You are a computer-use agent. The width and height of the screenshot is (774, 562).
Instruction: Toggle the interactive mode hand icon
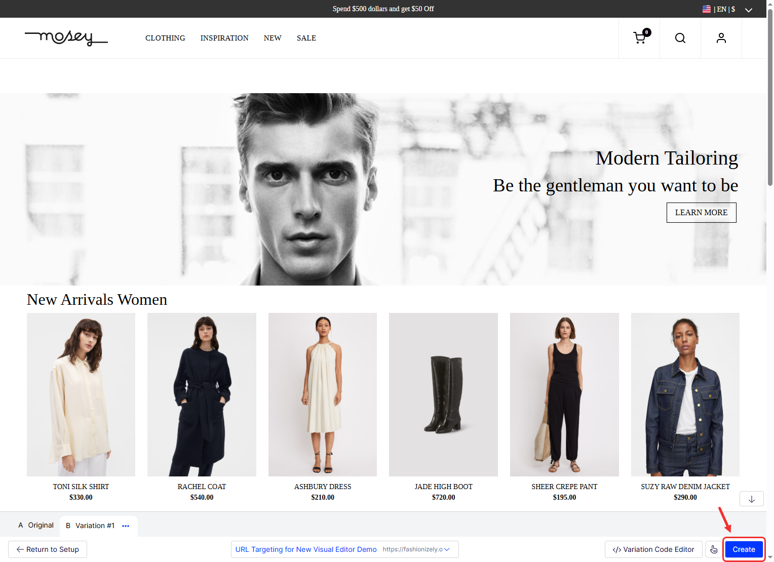click(714, 549)
